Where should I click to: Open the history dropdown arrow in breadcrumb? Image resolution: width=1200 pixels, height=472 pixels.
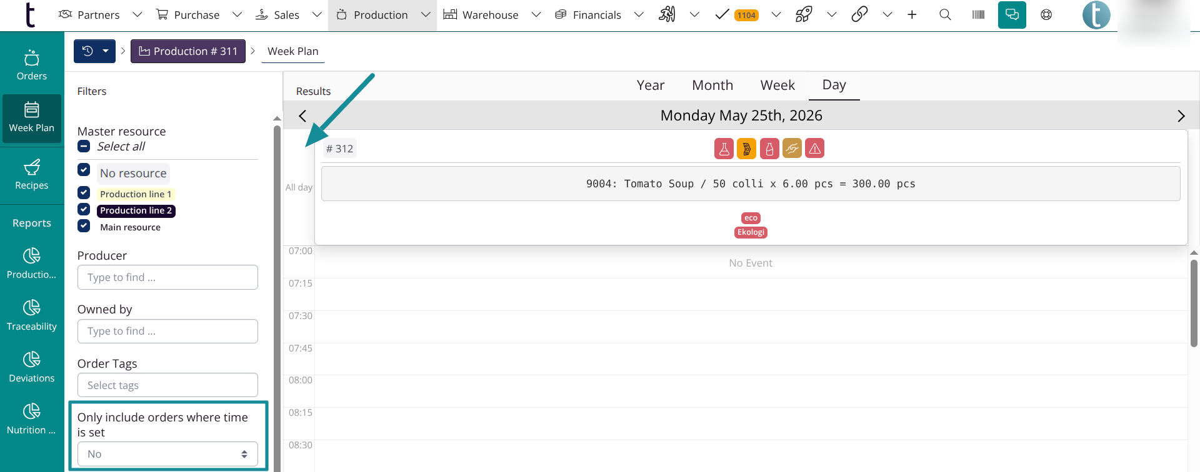click(106, 51)
